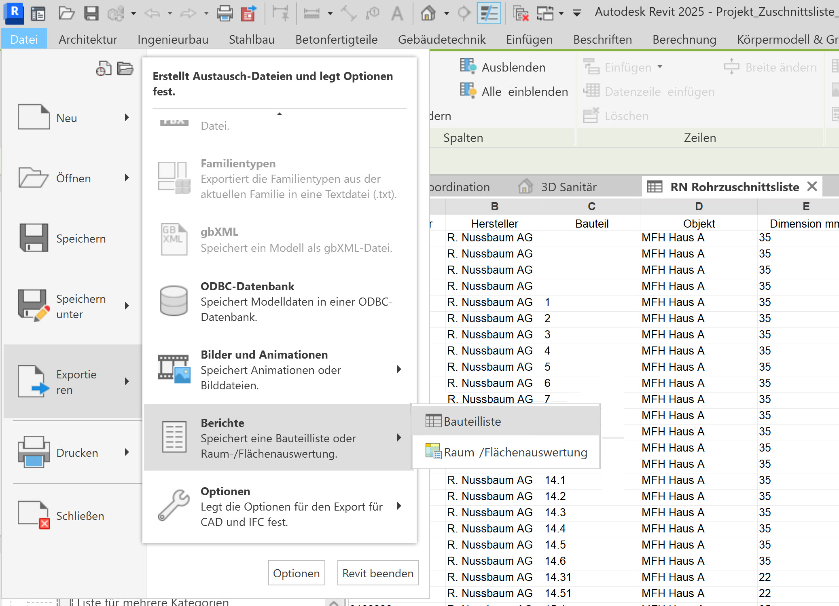839x606 pixels.
Task: Click the project browser sheet icon
Action: click(x=38, y=14)
